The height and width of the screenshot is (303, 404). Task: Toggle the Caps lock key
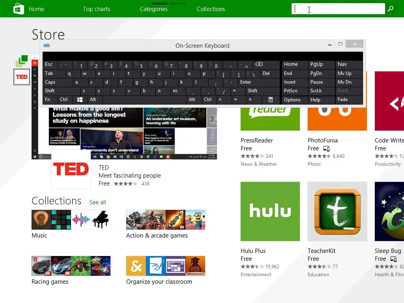[57, 82]
